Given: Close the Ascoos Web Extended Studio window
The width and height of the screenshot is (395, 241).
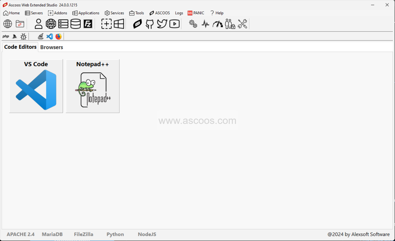Looking at the screenshot, I should pyautogui.click(x=387, y=5).
